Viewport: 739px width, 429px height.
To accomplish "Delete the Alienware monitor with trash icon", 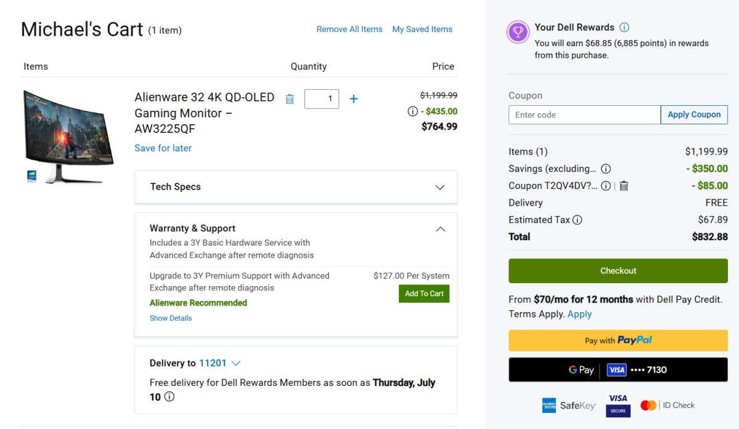I will 290,98.
